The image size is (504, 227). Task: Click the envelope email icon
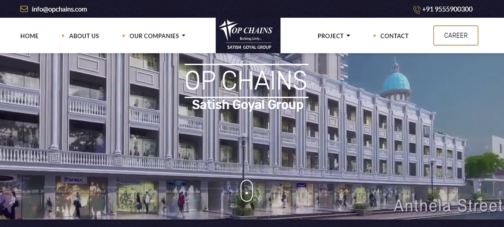point(24,9)
